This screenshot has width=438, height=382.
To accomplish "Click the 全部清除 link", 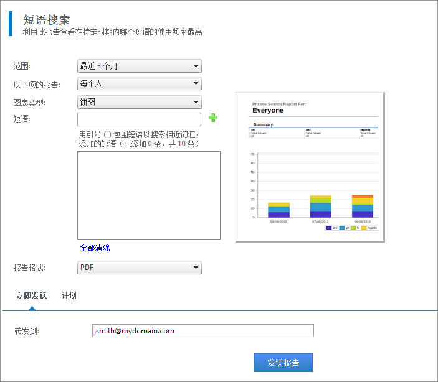I will [95, 248].
